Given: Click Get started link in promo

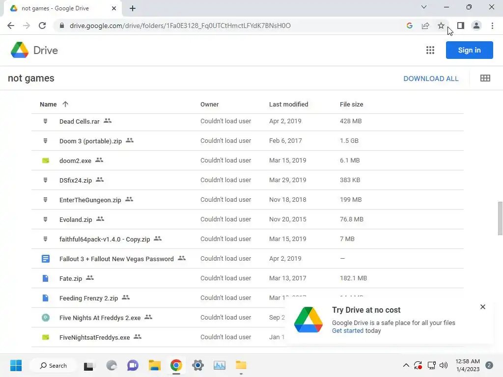Looking at the screenshot, I should (x=347, y=330).
